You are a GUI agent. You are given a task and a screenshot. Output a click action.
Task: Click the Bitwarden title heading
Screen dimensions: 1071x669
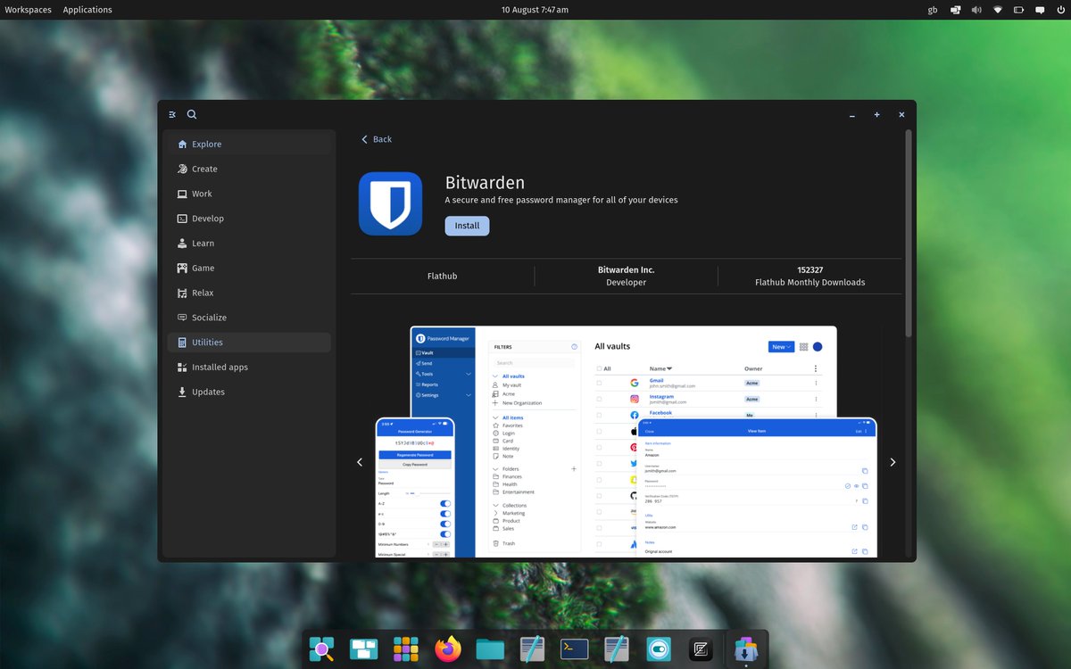[x=485, y=183]
